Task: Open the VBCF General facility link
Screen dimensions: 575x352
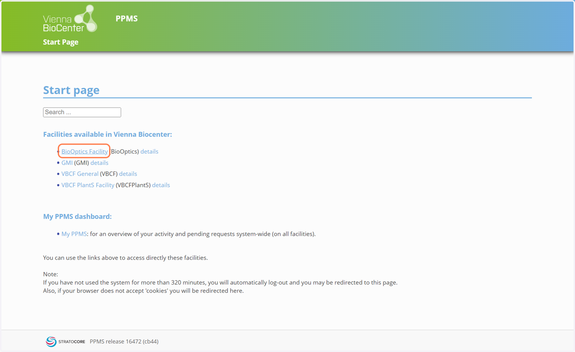Action: (x=80, y=174)
